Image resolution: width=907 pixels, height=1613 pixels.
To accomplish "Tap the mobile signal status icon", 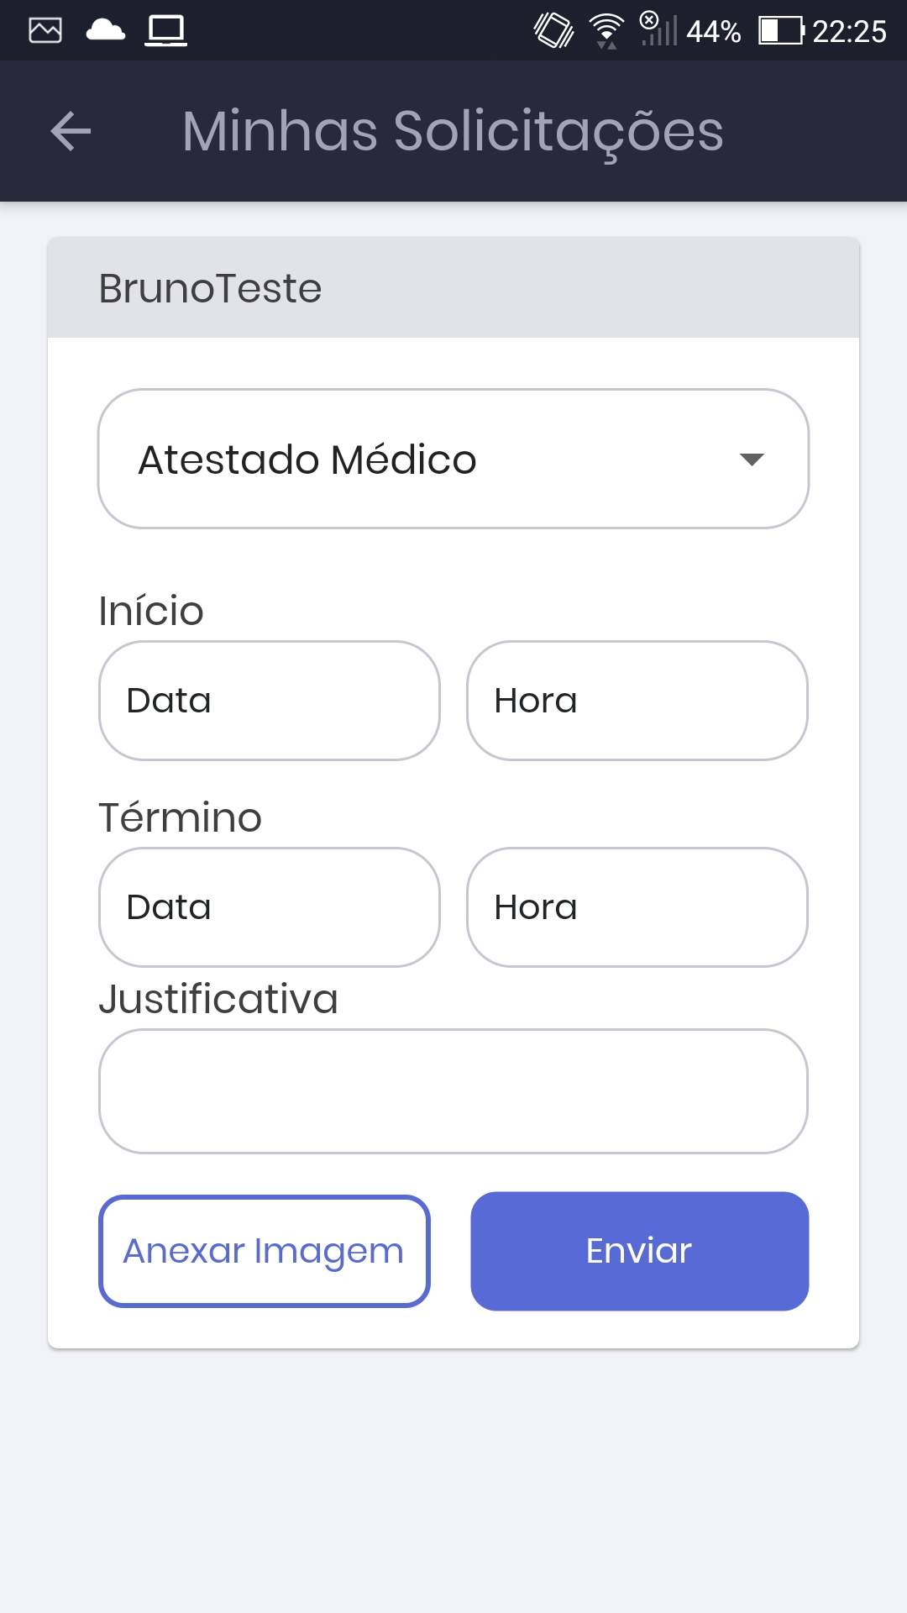I will (x=659, y=30).
